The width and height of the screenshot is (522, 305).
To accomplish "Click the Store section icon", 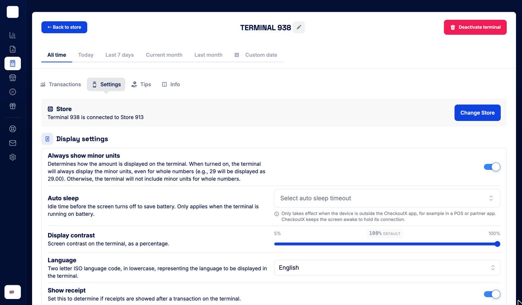I will tap(50, 109).
